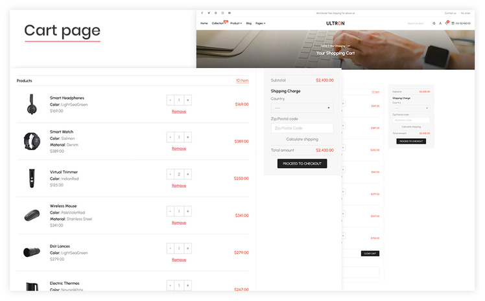Image resolution: width=485 pixels, height=301 pixels.
Task: Click Smart Headphones total price $169.00
Action: click(242, 104)
